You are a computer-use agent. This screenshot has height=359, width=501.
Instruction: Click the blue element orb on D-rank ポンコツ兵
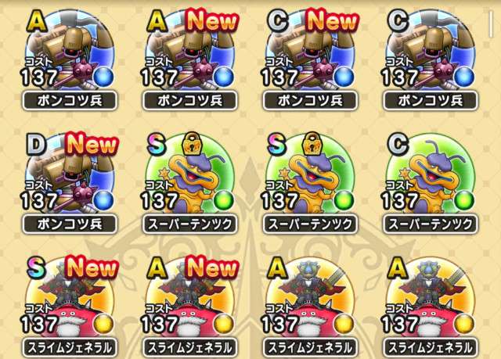click(103, 201)
